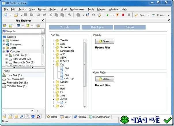Open dropdown arrow next to New file icon
Screen dimensions: 174x126
coord(11,15)
